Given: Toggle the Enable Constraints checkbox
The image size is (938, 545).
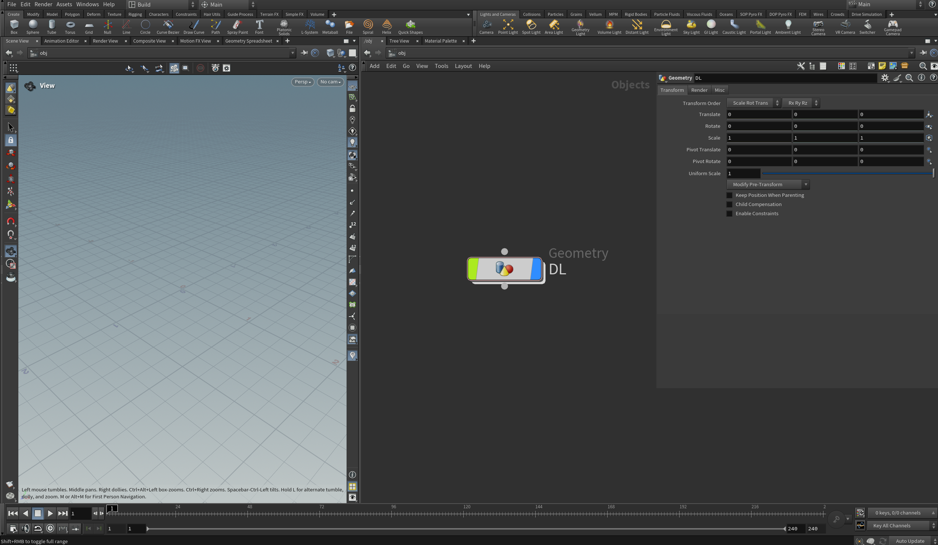Looking at the screenshot, I should [729, 214].
